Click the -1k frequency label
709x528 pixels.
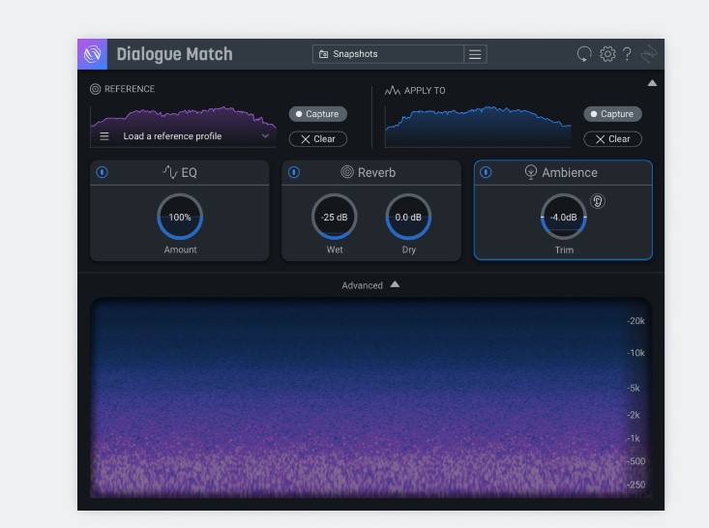click(633, 438)
